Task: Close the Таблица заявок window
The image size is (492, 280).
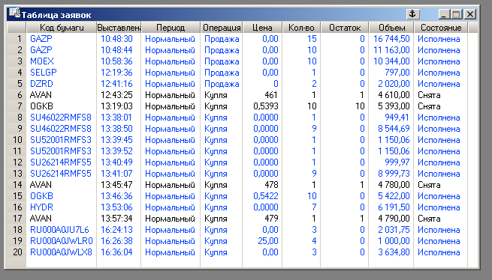Action: click(x=470, y=14)
